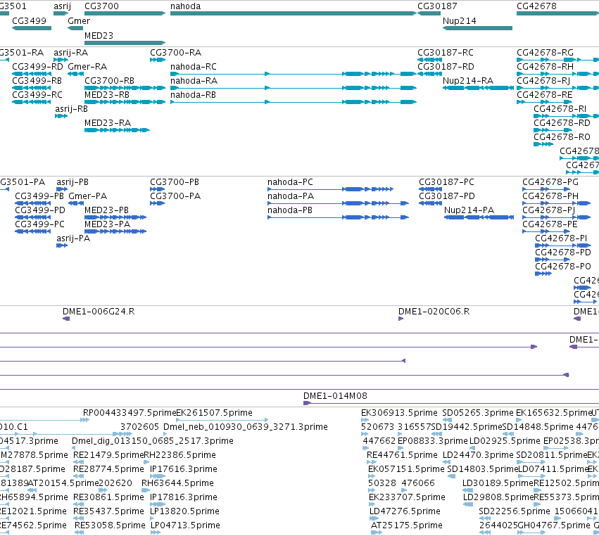Select transcript CG42678-RE
The width and height of the screenshot is (599, 536).
544,102
